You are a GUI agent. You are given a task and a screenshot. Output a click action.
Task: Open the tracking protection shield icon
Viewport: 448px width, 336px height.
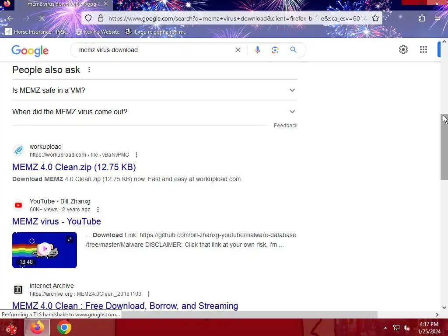(x=88, y=18)
